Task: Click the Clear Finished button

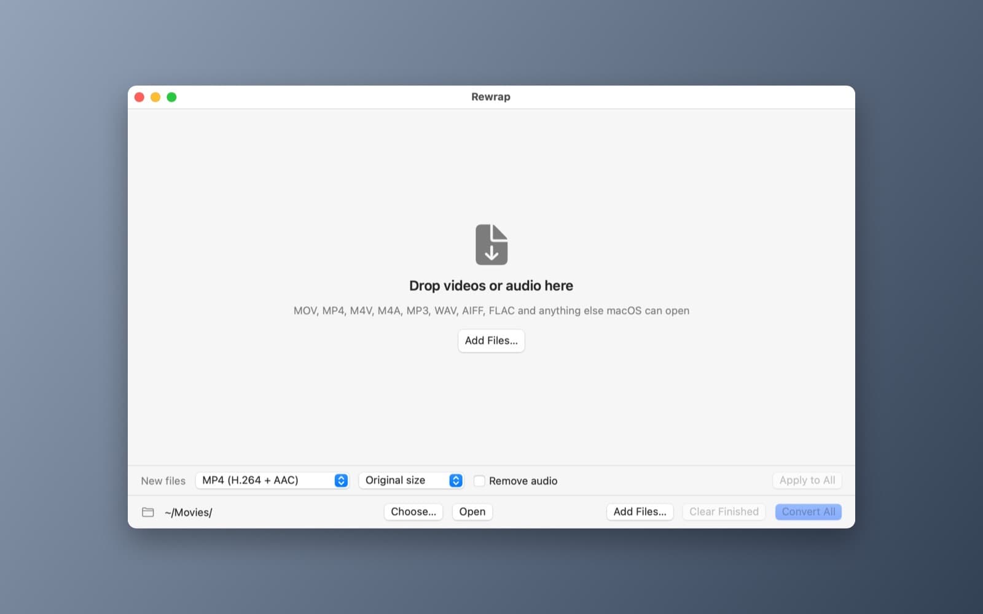Action: pos(724,511)
